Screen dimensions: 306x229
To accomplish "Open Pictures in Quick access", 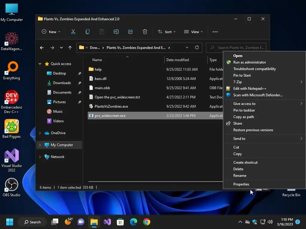I will (x=59, y=102).
